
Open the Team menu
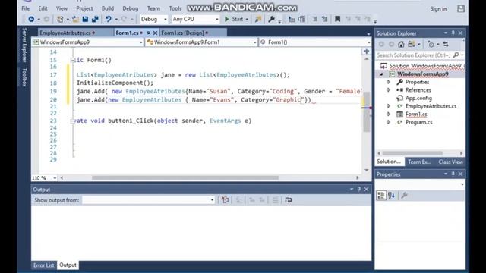(153, 8)
